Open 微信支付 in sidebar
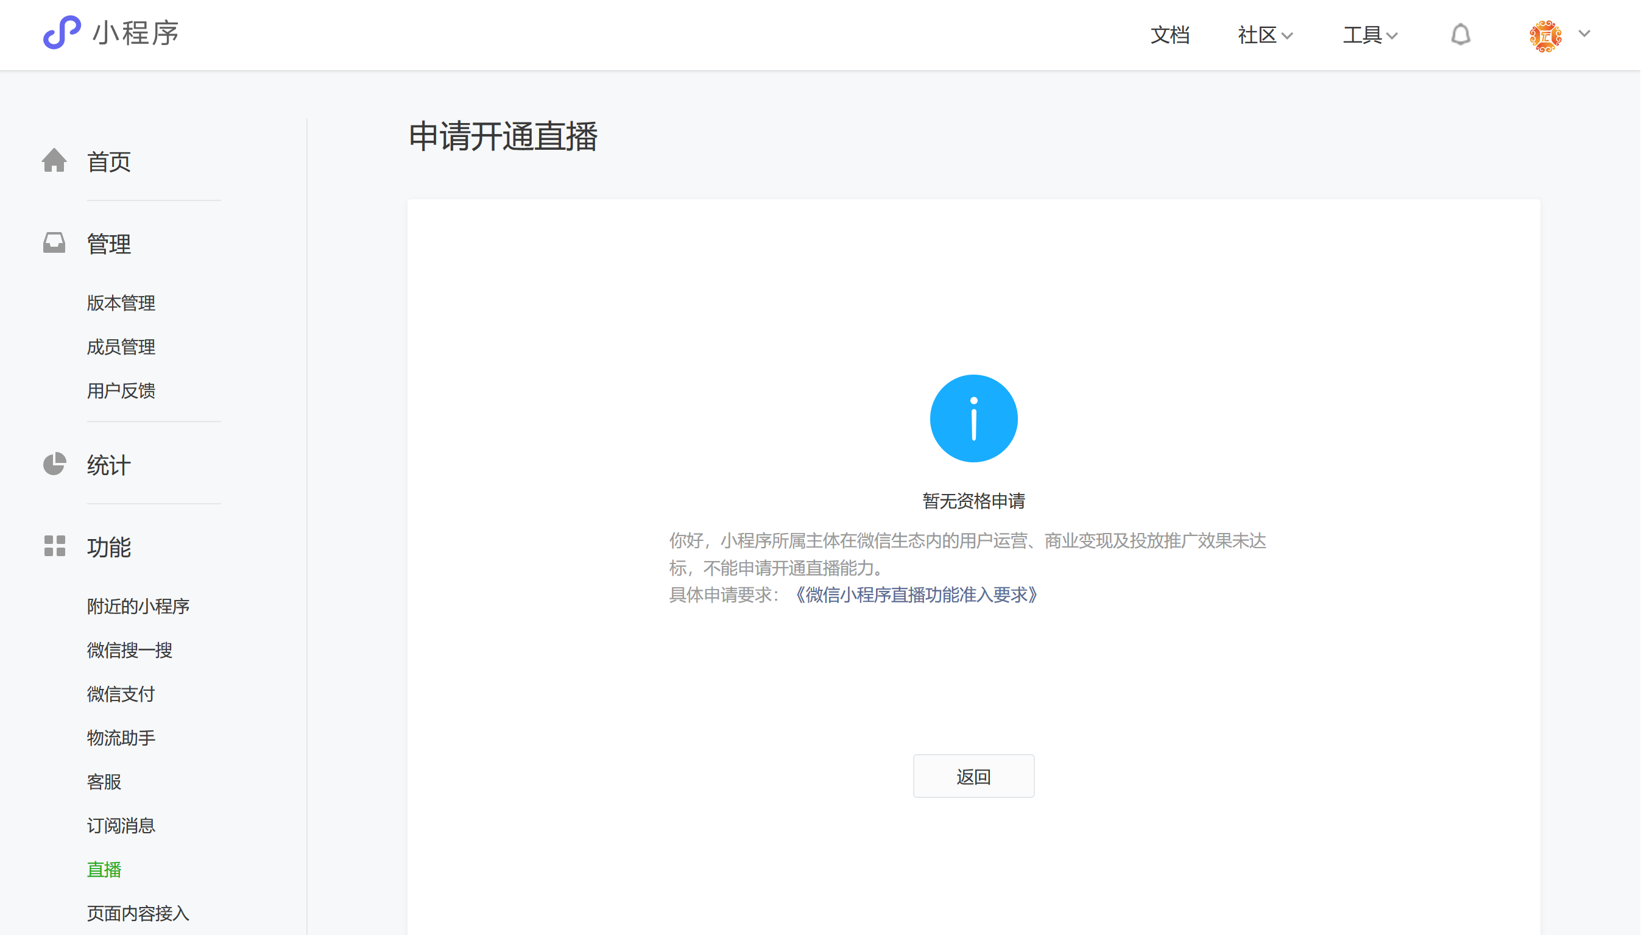Viewport: 1641px width, 935px height. tap(121, 694)
